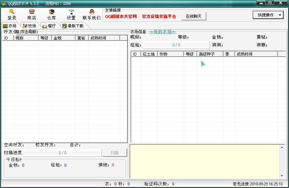Sort friends list by 昵称 column
Screen dimensions: 289x188
tap(26, 38)
